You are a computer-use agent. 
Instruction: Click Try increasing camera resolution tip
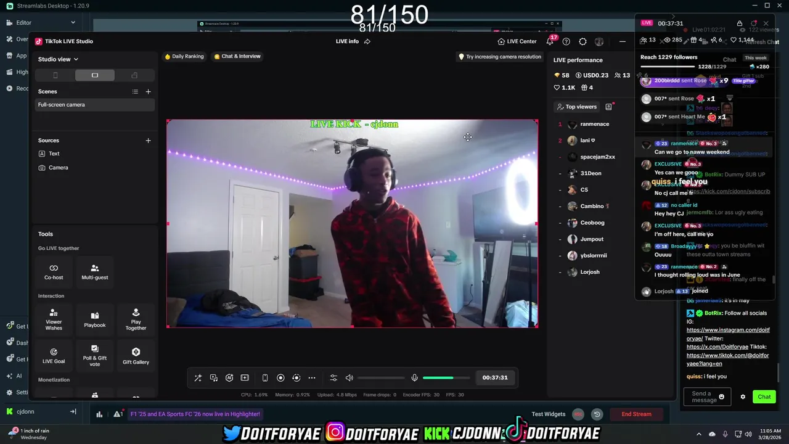click(500, 57)
